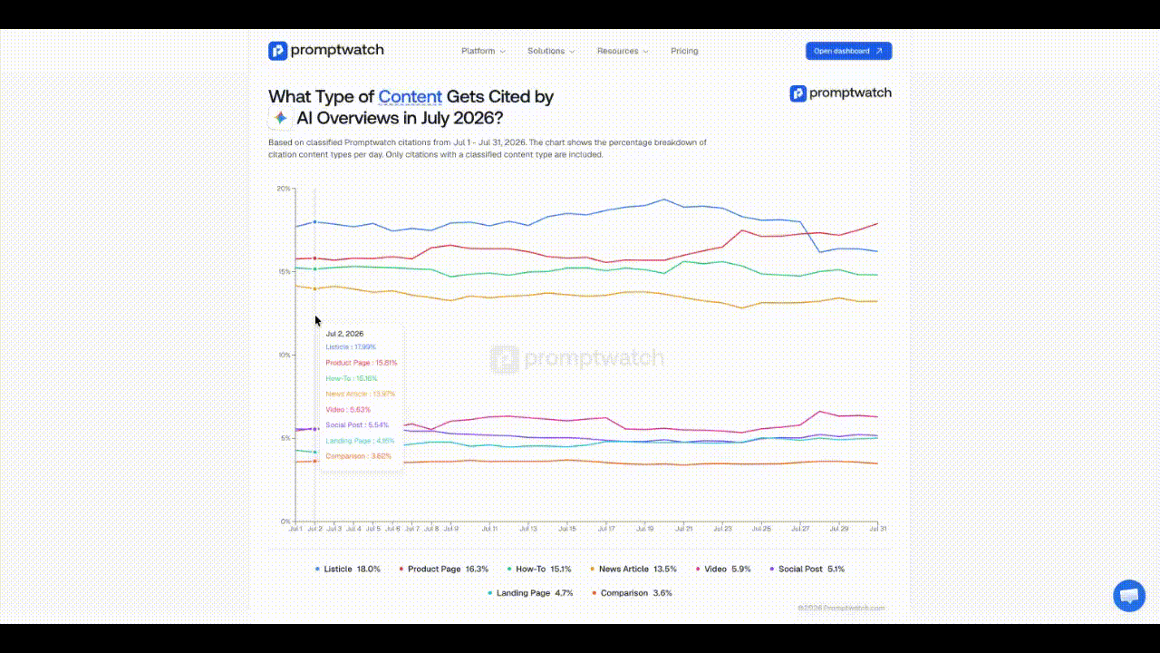Image resolution: width=1160 pixels, height=653 pixels.
Task: Toggle Landing Page legend entry
Action: coord(530,592)
